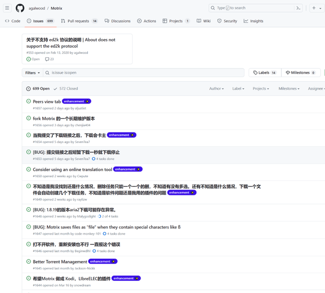Open the Security tab
The height and width of the screenshot is (293, 325).
pos(227,21)
